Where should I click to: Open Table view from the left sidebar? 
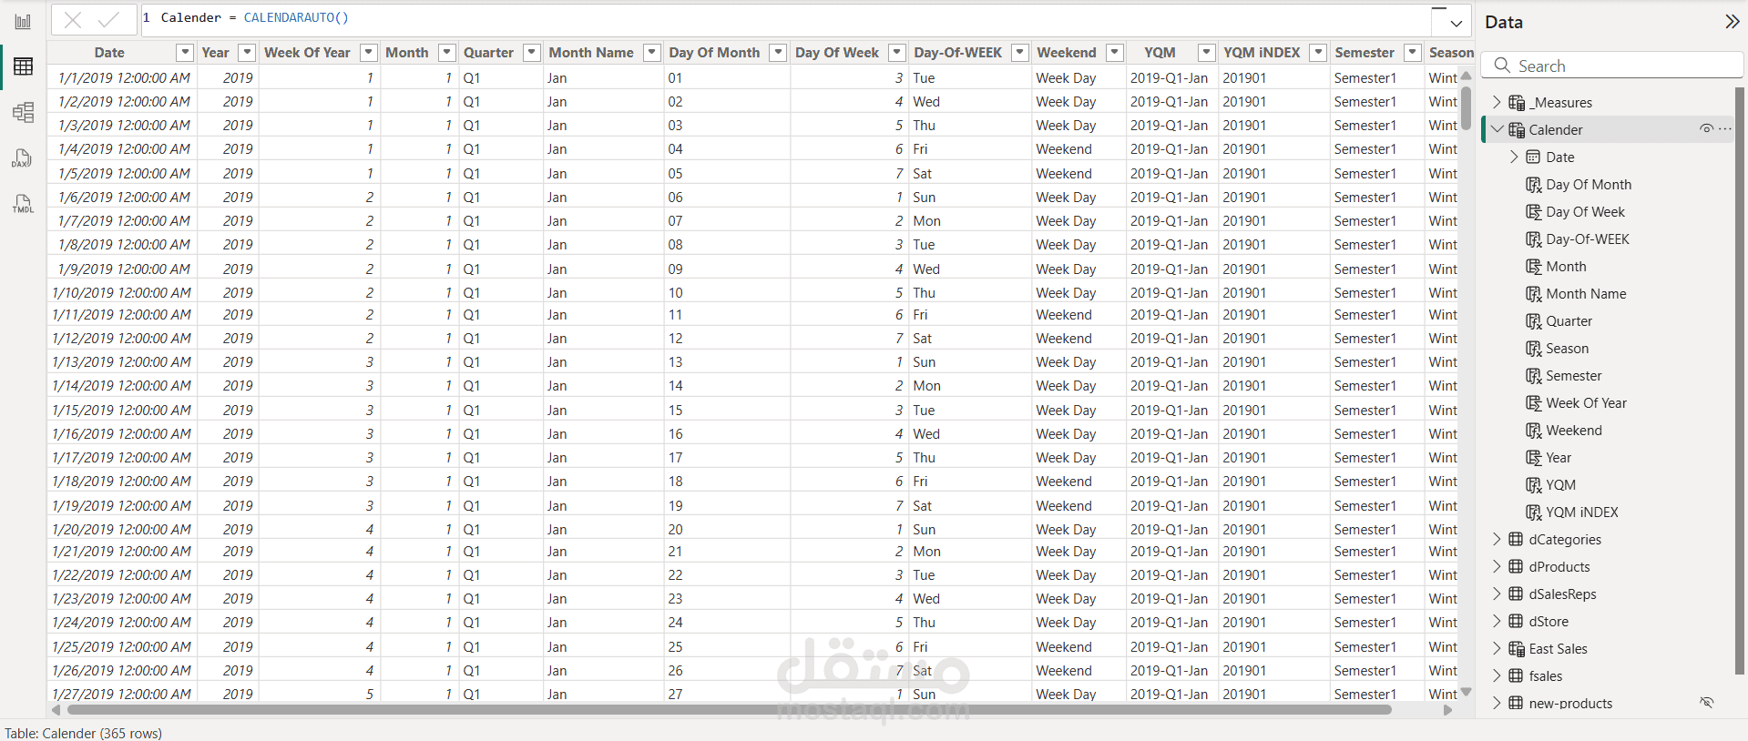point(23,66)
